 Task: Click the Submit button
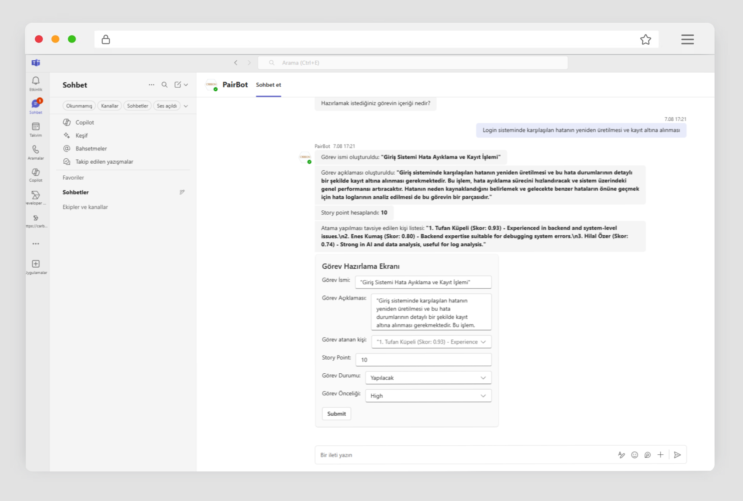coord(336,414)
